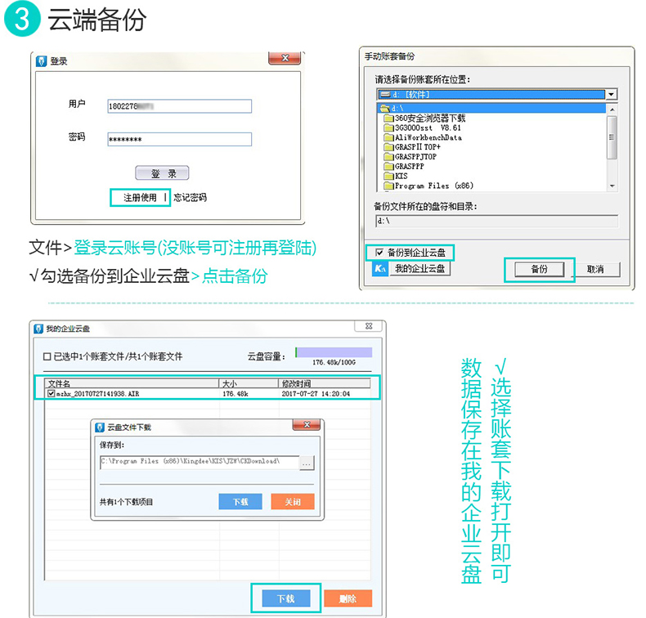
Task: Click the 备份 backup button
Action: (540, 269)
